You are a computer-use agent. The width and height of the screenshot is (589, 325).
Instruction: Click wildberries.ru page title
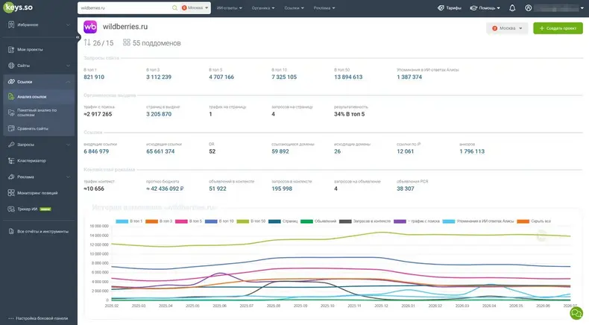pyautogui.click(x=125, y=27)
